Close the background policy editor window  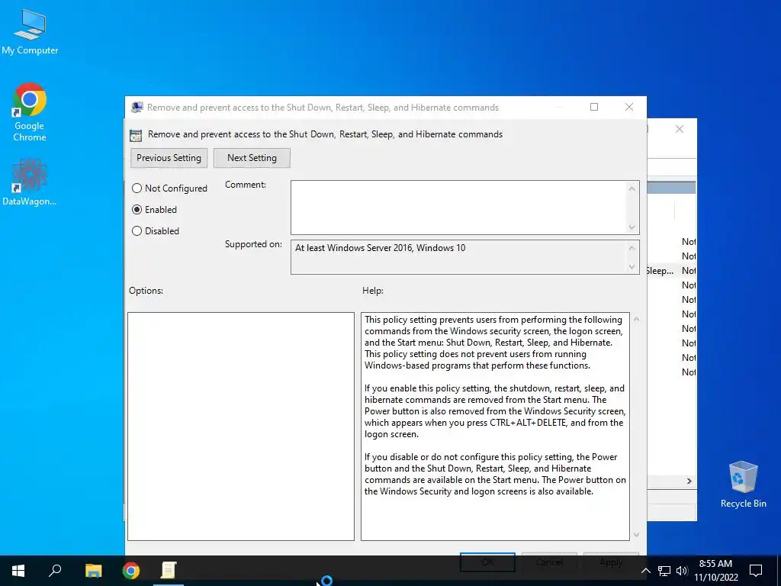click(x=680, y=129)
